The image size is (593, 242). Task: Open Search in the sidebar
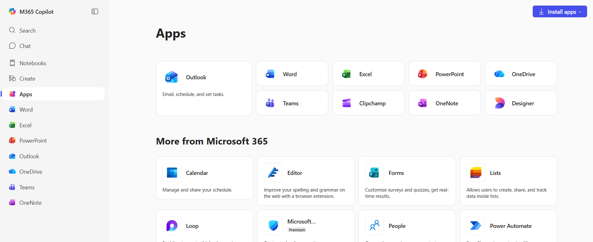53,30
